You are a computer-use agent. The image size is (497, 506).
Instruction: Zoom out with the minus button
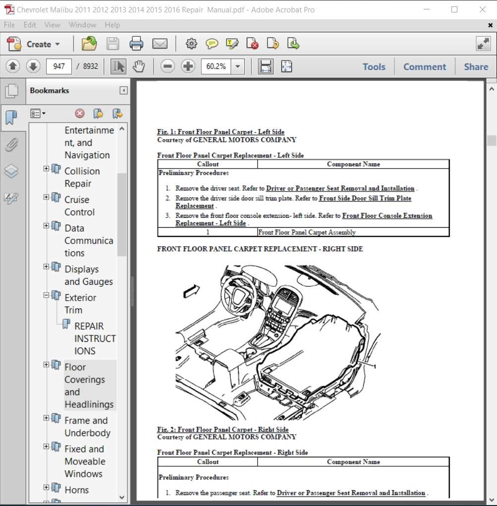pyautogui.click(x=167, y=66)
